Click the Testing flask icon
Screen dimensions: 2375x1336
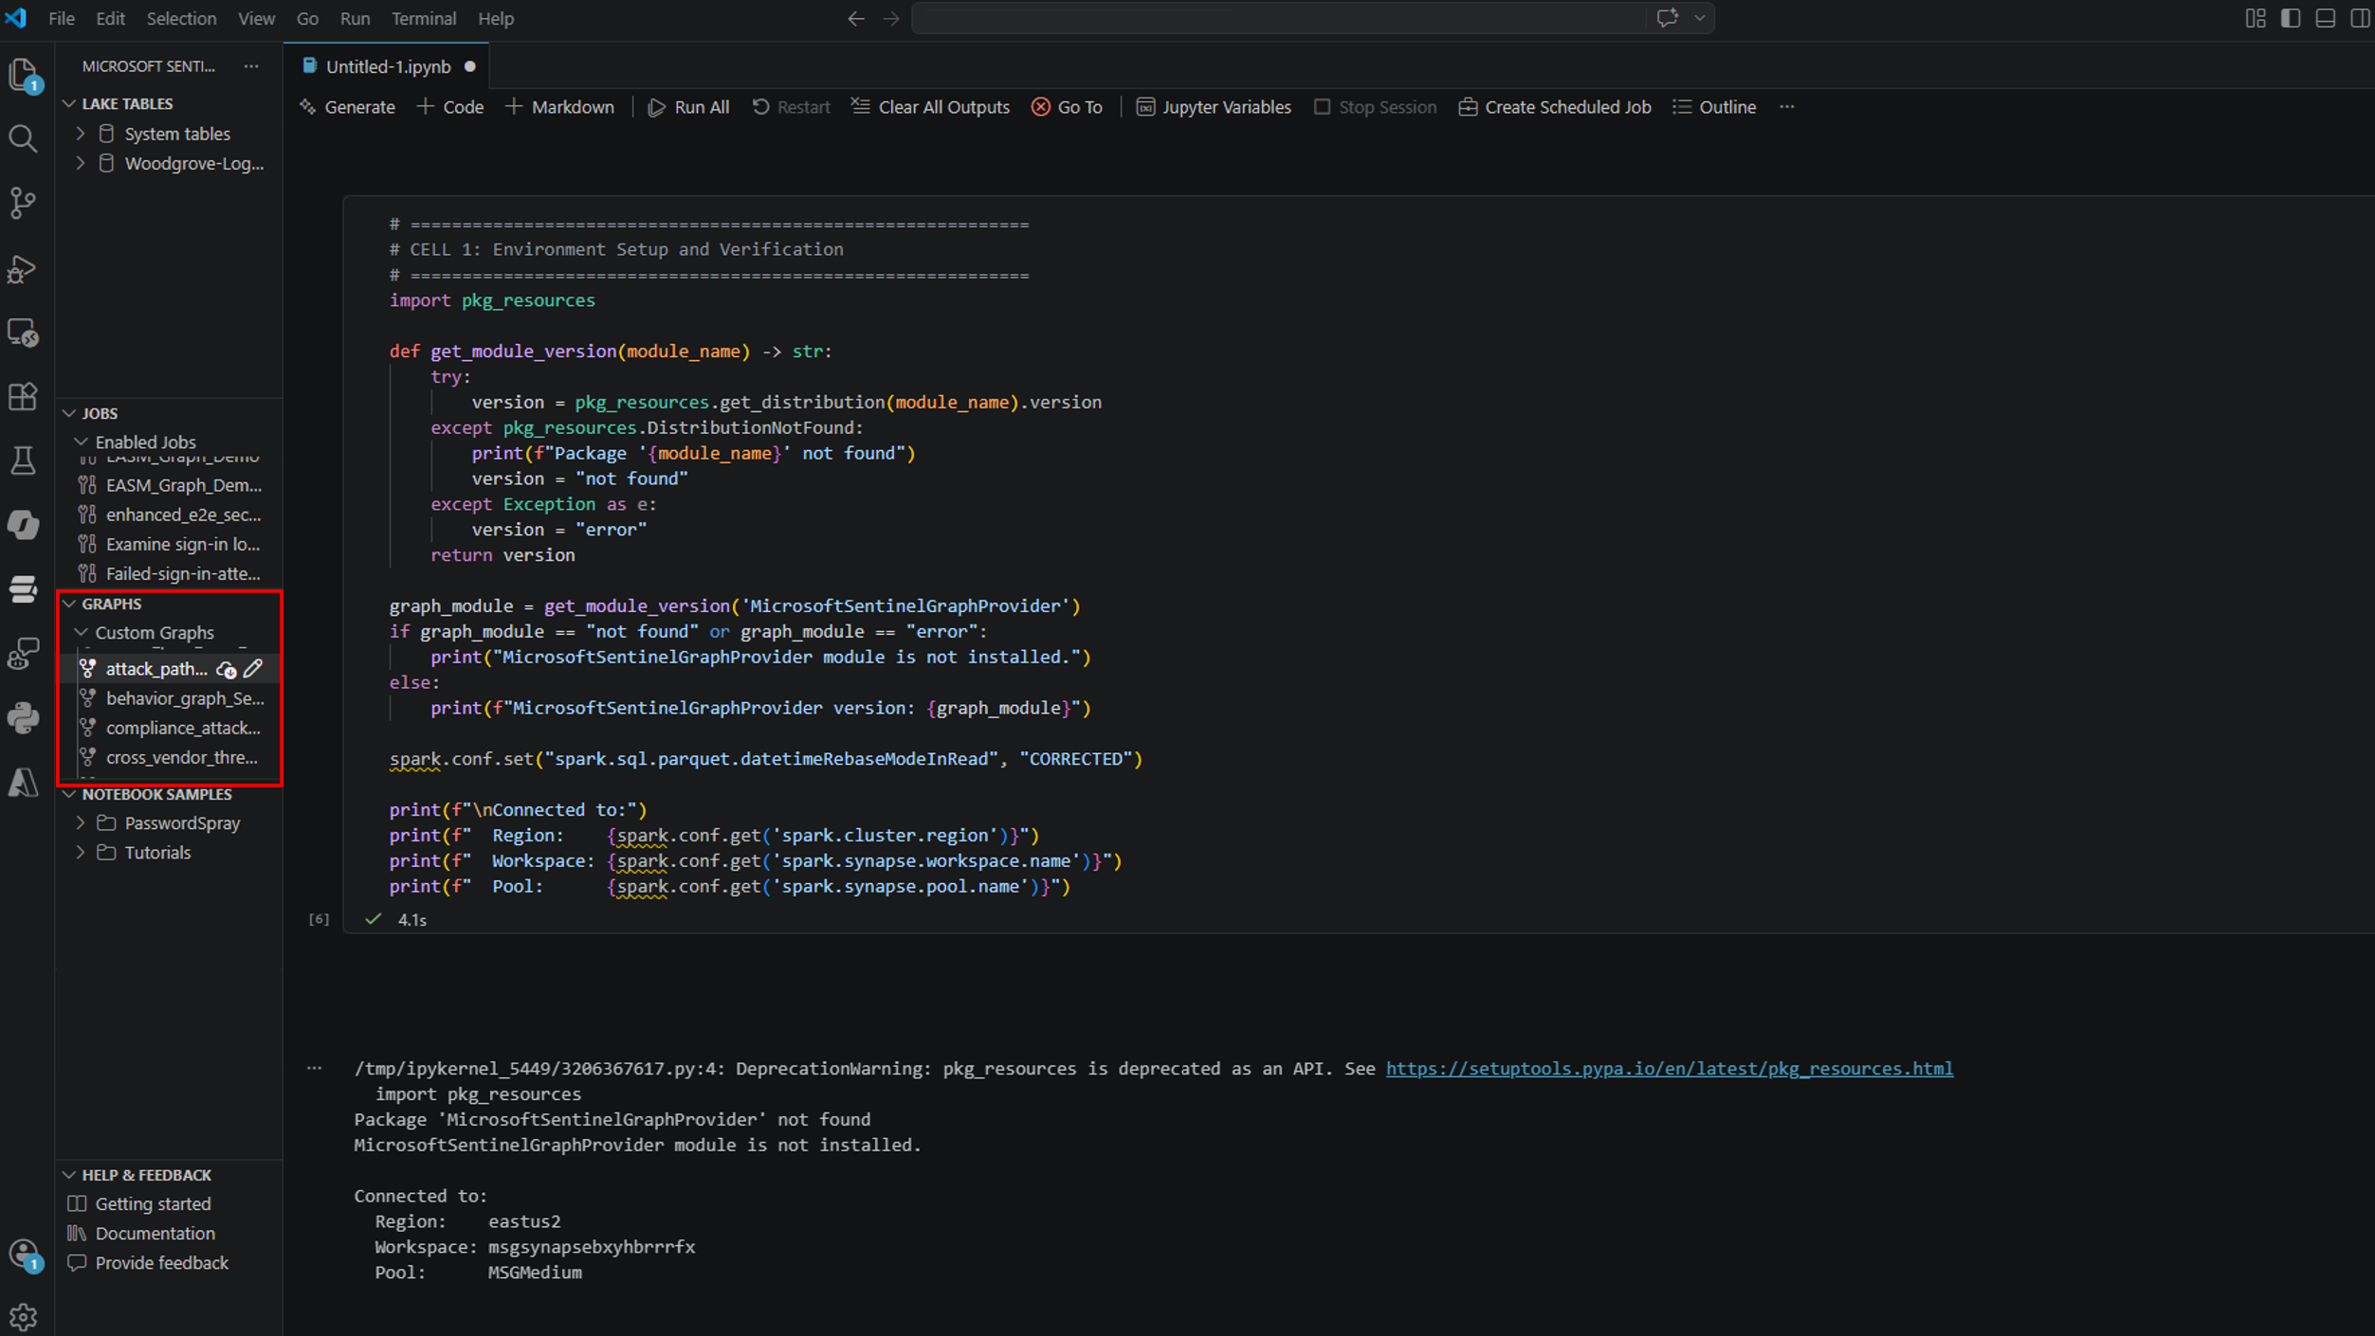coord(23,460)
